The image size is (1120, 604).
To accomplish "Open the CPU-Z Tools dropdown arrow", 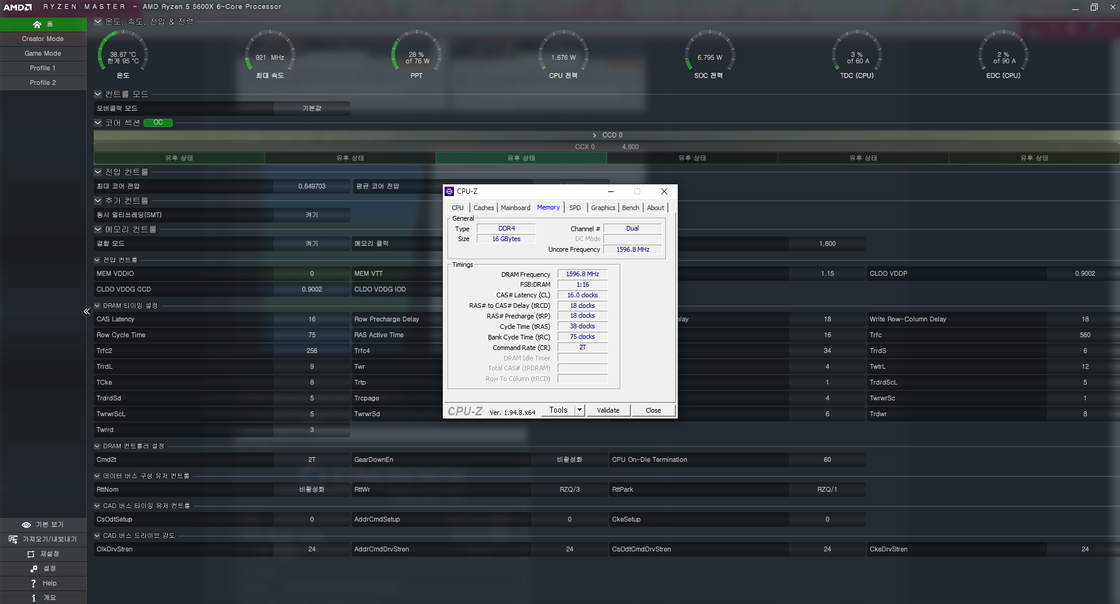I will (580, 410).
